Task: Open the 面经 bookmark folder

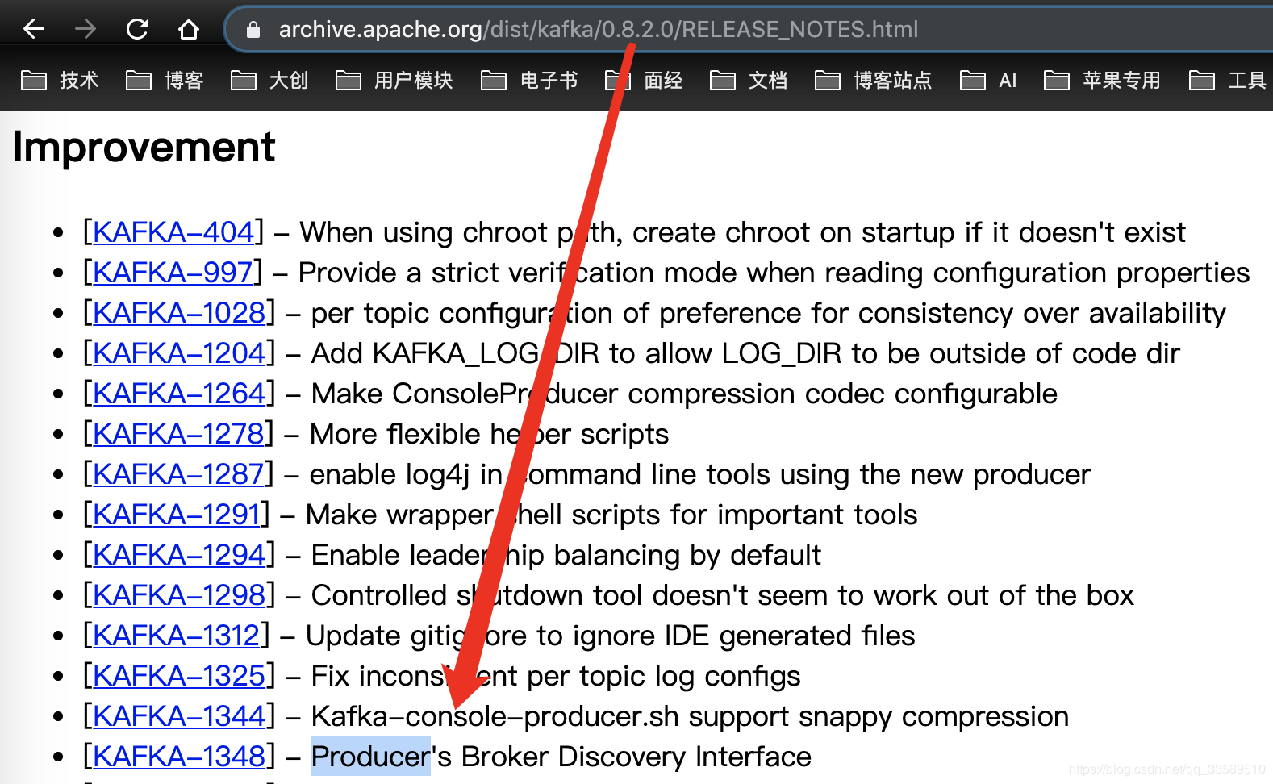Action: click(644, 81)
